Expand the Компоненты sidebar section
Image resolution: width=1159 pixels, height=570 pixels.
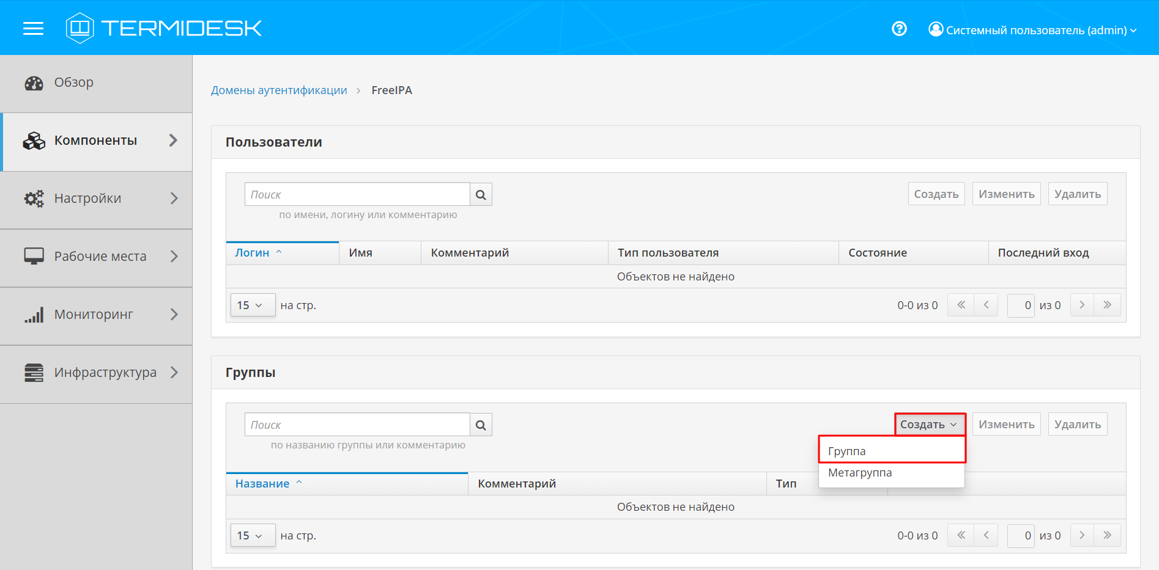(x=97, y=141)
